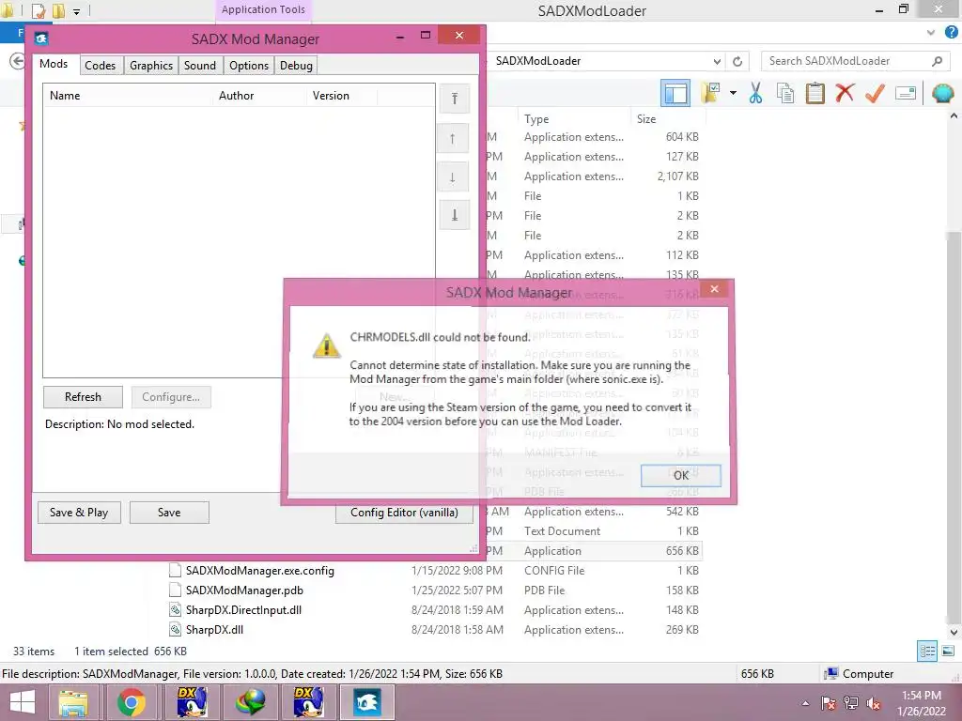Open Google Chrome from the taskbar

[132, 702]
